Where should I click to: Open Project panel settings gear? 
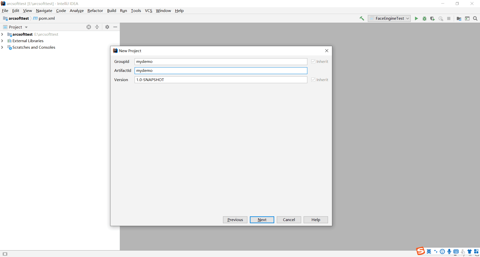tap(107, 27)
